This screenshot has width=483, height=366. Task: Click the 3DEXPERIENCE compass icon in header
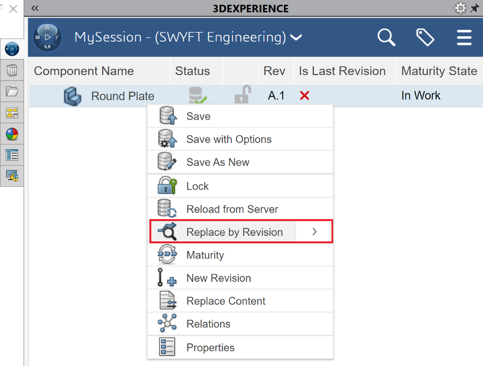point(47,37)
